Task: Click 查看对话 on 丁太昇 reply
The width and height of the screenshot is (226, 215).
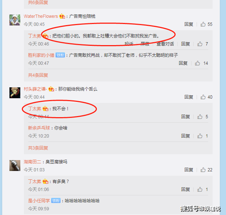Action: tap(165, 44)
